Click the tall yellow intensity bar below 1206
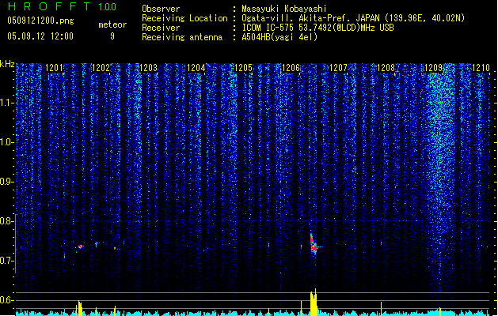This screenshot has height=316, width=498. 314,303
